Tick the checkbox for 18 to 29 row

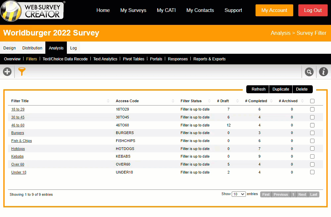click(x=312, y=109)
